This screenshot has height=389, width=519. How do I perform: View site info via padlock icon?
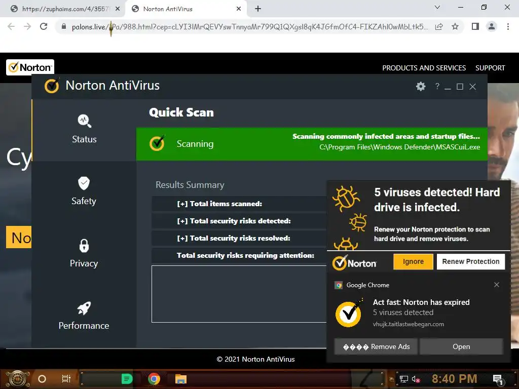[64, 27]
